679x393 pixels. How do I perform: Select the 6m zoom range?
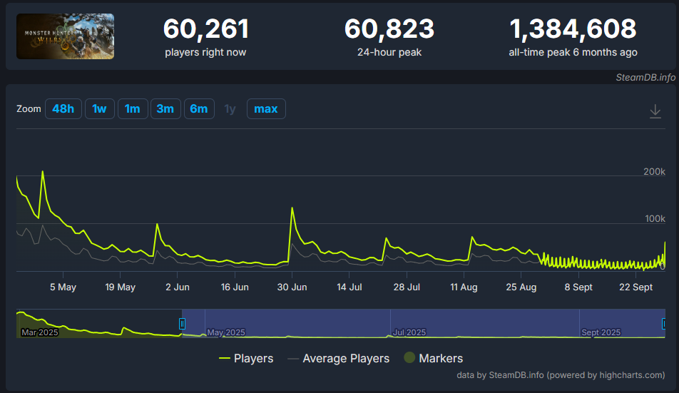(x=198, y=108)
